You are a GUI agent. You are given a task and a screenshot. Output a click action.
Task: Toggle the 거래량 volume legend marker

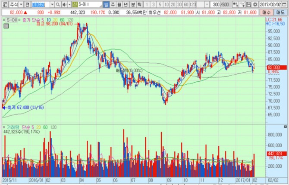tap(4, 127)
